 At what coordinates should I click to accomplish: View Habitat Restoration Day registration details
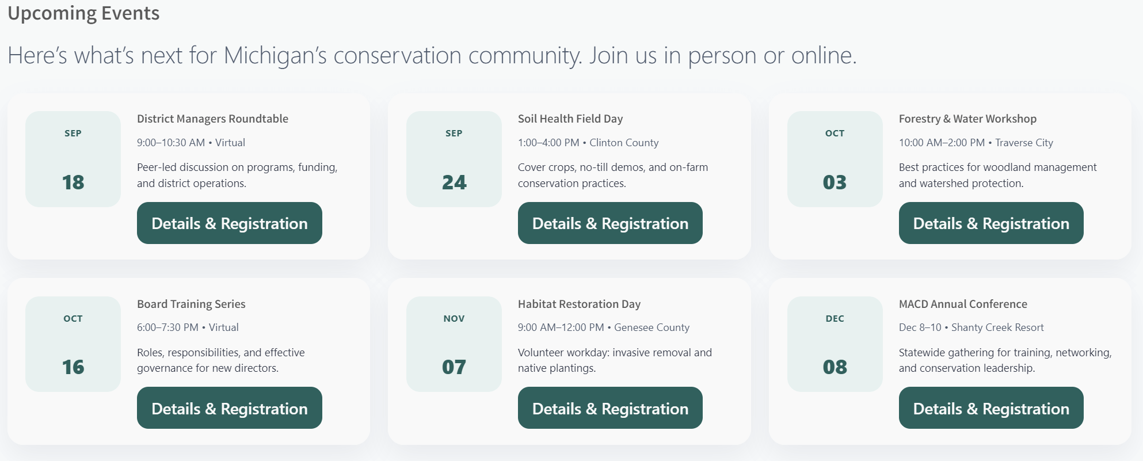click(x=610, y=408)
